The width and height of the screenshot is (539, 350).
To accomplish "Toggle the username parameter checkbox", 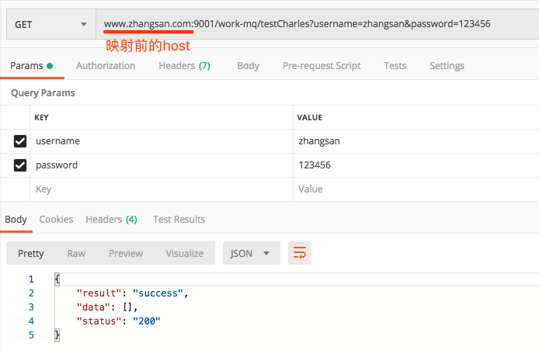I will pyautogui.click(x=20, y=141).
